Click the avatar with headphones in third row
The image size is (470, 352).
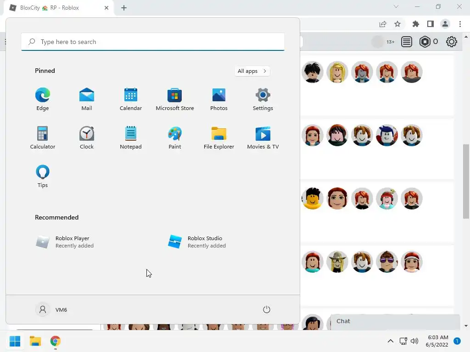point(386,198)
